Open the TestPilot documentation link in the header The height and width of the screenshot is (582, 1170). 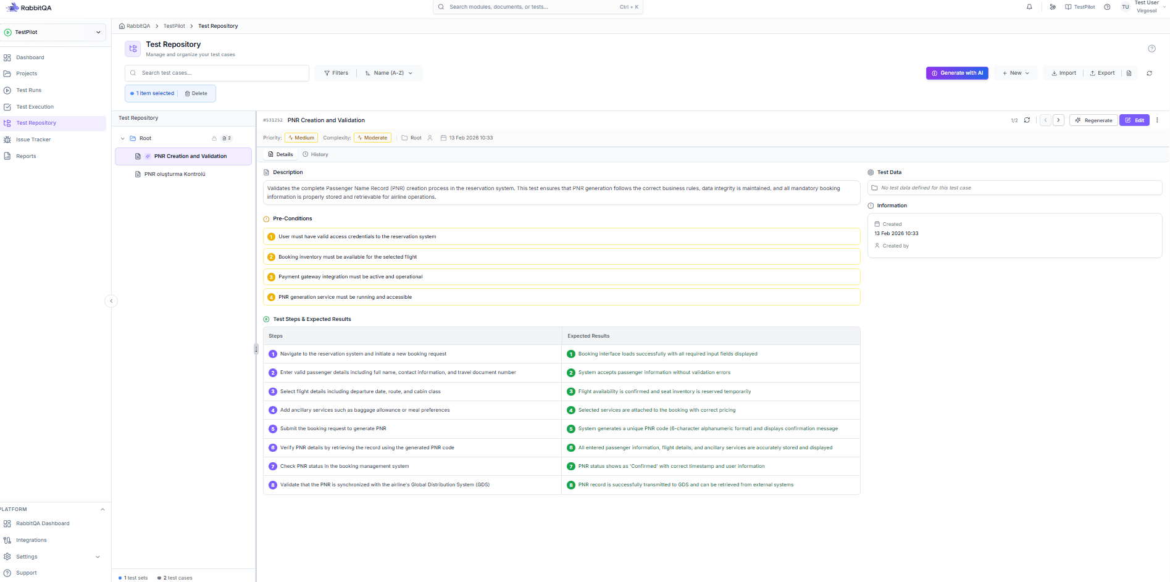1080,7
